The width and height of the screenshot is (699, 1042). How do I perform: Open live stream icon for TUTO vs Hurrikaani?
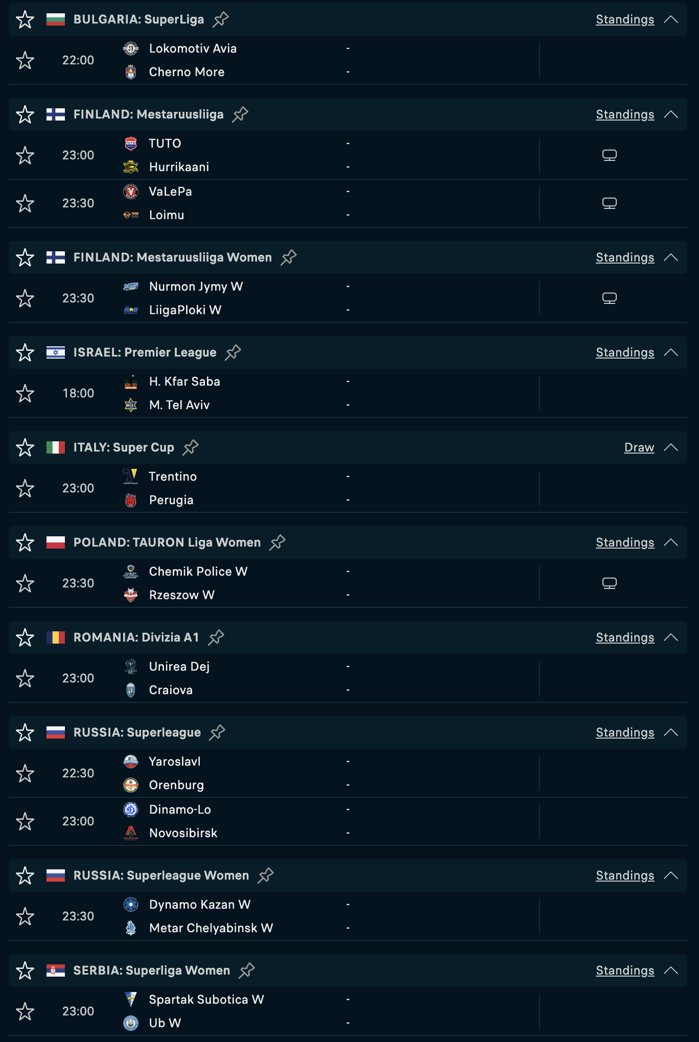pos(609,155)
